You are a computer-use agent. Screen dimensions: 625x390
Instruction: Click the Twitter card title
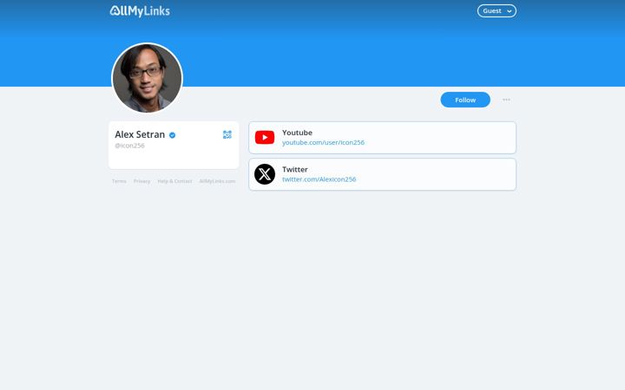pos(295,170)
